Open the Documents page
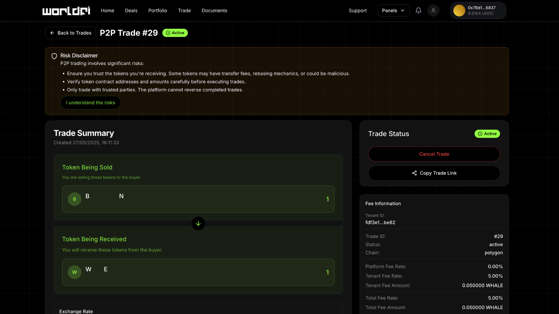Screen dimensions: 559x314 [x=214, y=10]
